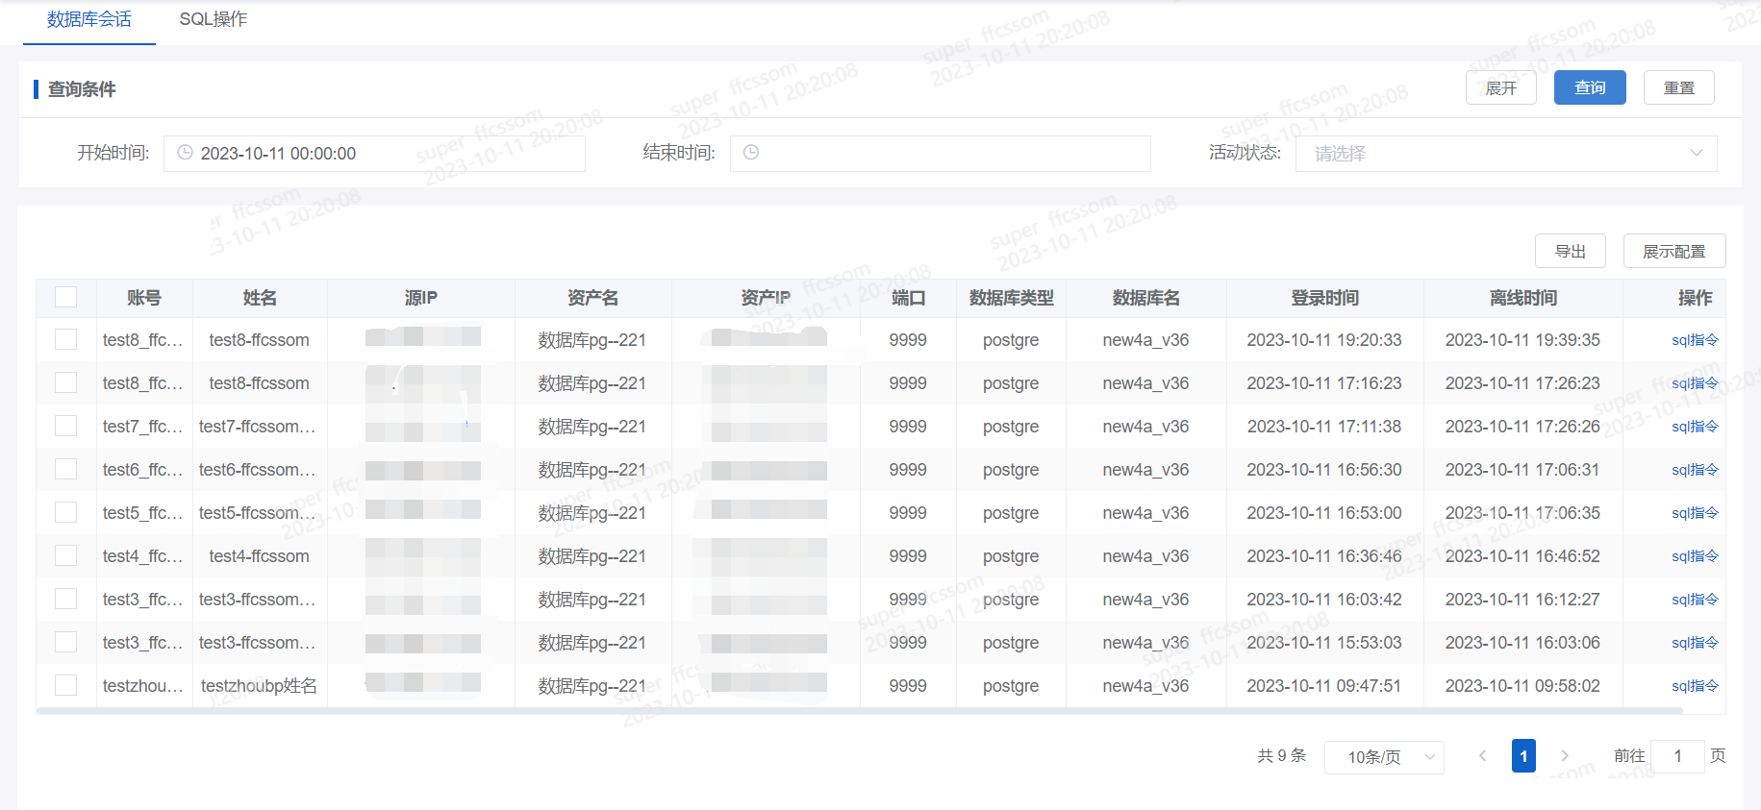Switch to the SQL操作 tab
1761x810 pixels.
coord(213,19)
